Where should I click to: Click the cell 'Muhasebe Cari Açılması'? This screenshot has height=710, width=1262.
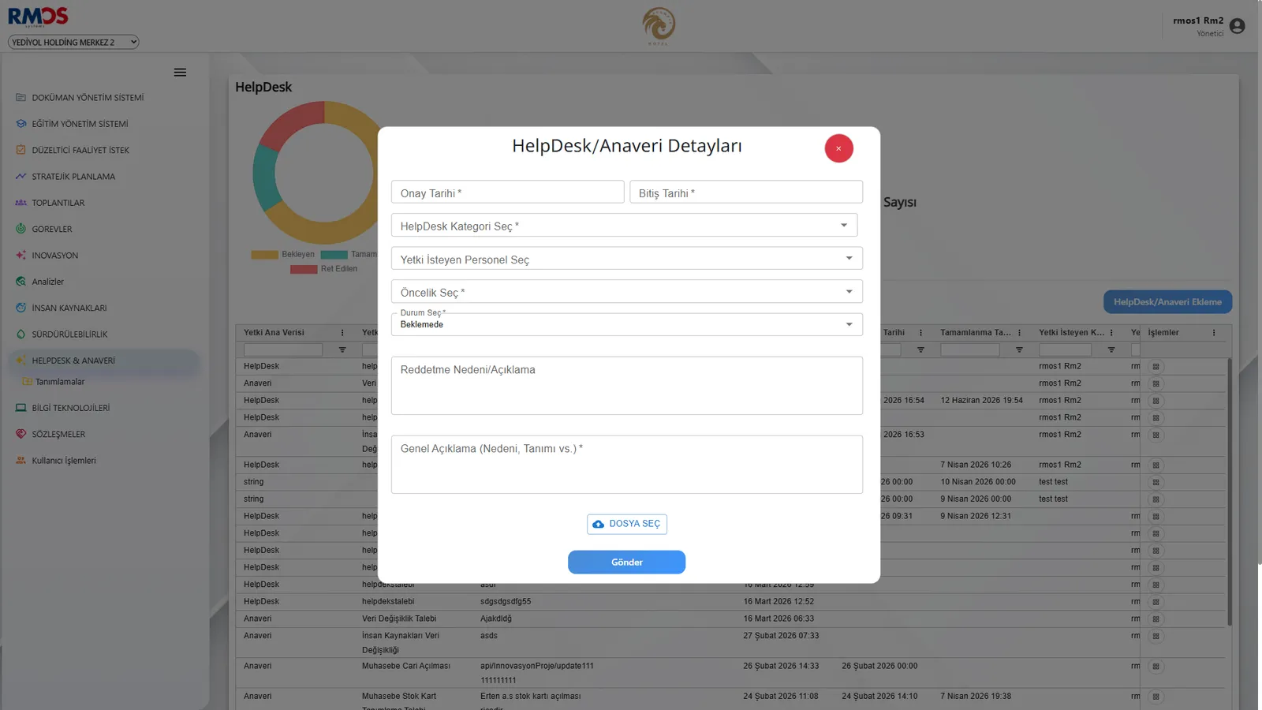[406, 666]
